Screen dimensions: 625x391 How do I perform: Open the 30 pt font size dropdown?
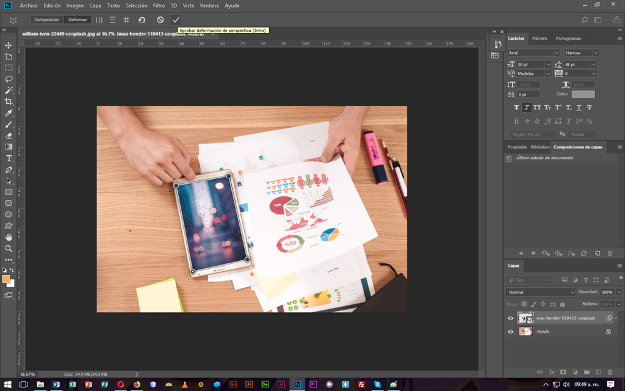click(548, 64)
